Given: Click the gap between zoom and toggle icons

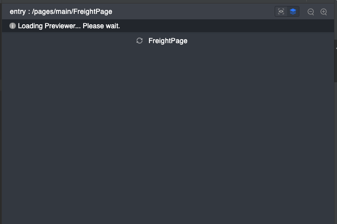Looking at the screenshot, I should [303, 11].
